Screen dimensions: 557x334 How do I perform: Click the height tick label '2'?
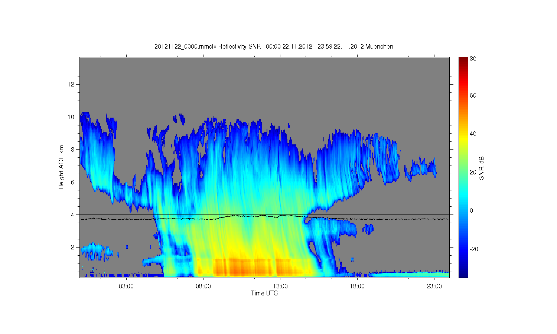(x=73, y=247)
